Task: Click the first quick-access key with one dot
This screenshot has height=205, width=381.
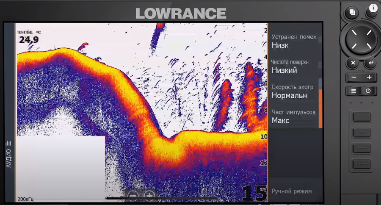Action: click(x=362, y=117)
